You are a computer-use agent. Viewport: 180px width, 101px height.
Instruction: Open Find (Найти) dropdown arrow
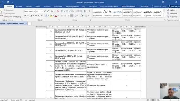pos(176,10)
